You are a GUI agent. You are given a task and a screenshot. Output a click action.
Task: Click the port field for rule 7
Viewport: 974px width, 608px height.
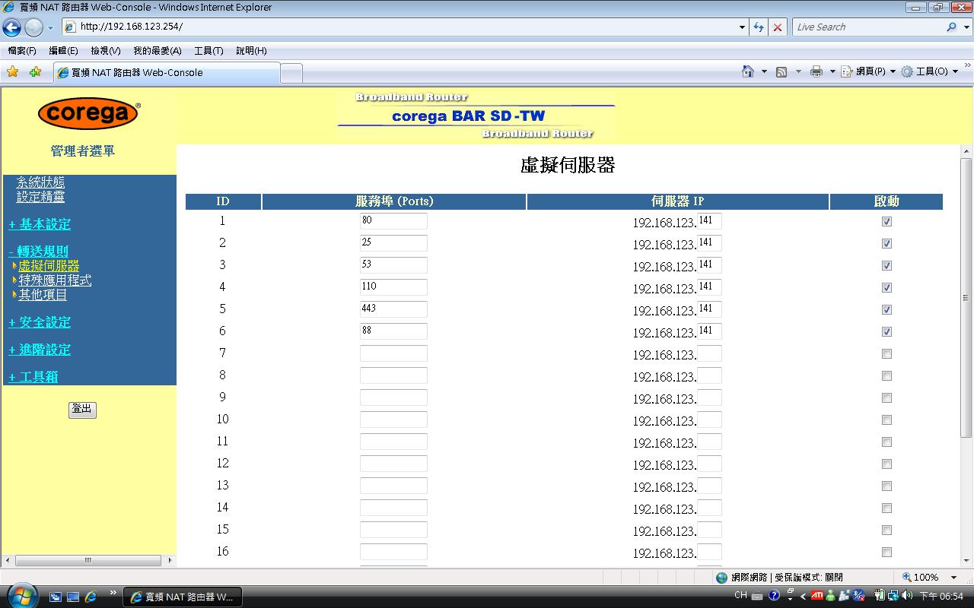tap(393, 353)
